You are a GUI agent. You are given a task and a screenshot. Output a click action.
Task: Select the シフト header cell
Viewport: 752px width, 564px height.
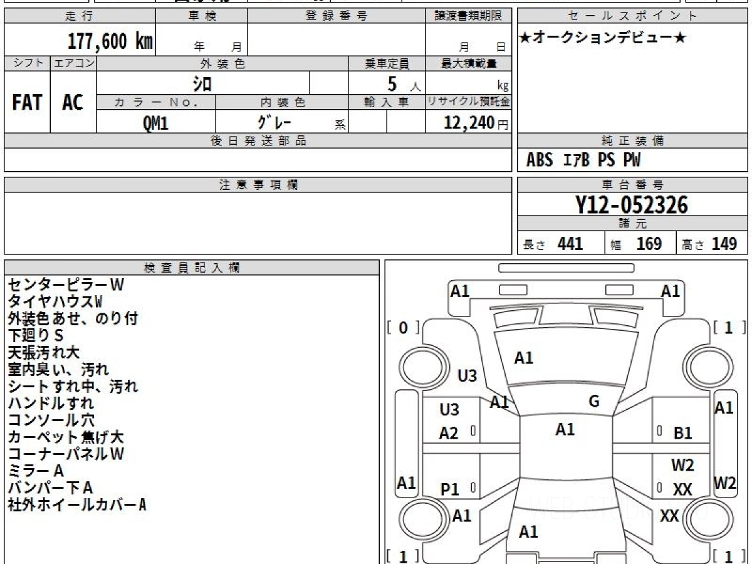pos(27,63)
